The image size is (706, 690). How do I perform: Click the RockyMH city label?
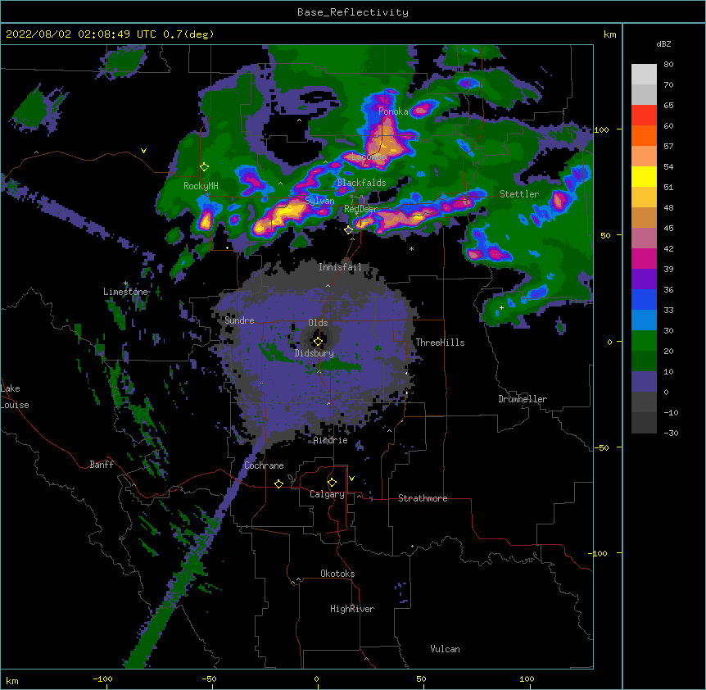(201, 186)
